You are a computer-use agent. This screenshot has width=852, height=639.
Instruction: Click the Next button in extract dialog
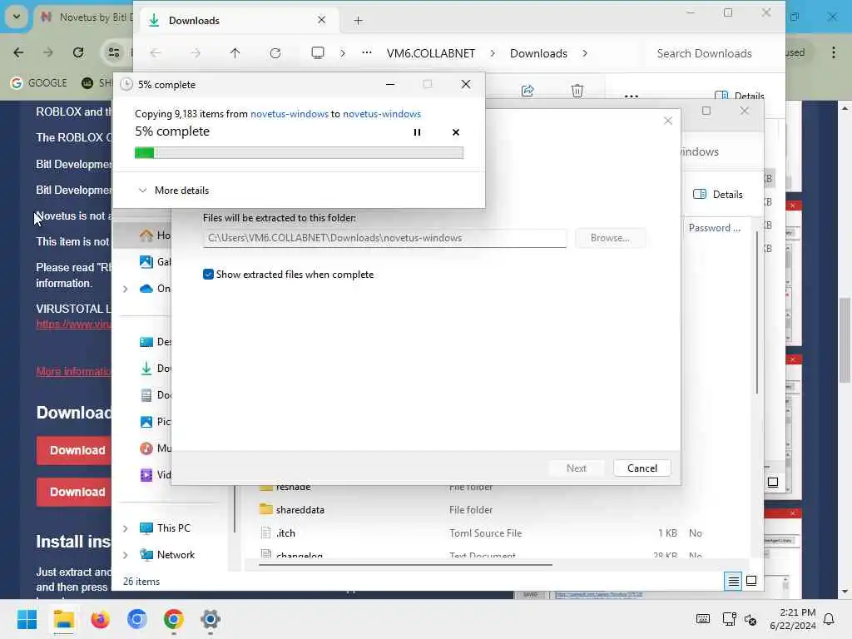click(576, 468)
